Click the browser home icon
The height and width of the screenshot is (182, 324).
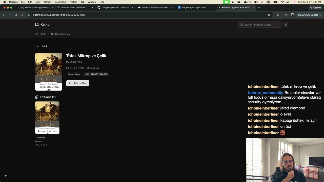click(x=22, y=15)
